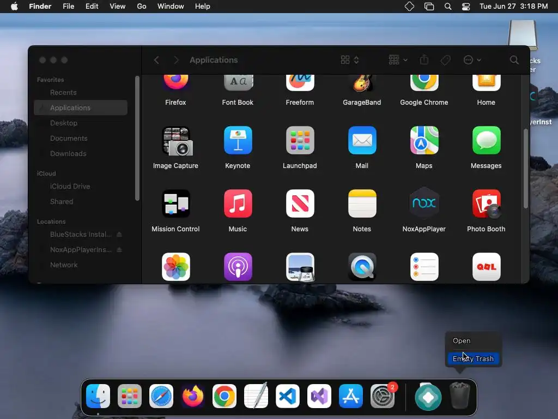Open the File menu
This screenshot has width=558, height=419.
tap(68, 7)
